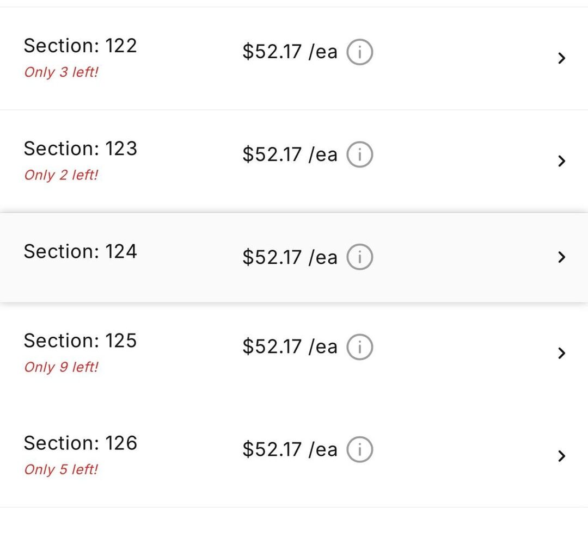588x557 pixels.
Task: Open Section 126 listing with its arrow
Action: 562,456
